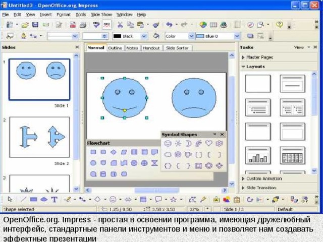Choose the blank slide layout
This screenshot has height=242, width=323.
point(258,83)
